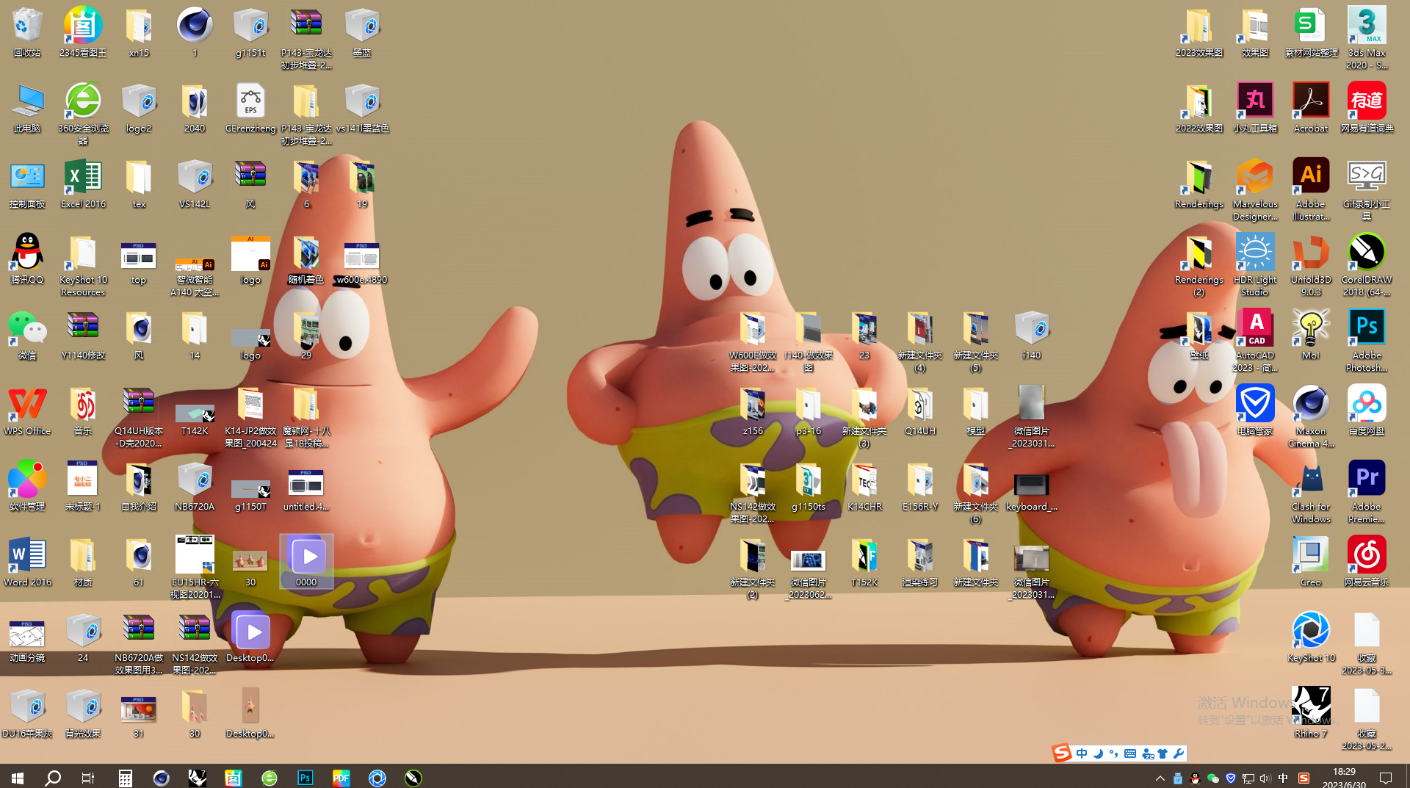Open the notification center button
Viewport: 1410px width, 788px height.
(x=1386, y=778)
